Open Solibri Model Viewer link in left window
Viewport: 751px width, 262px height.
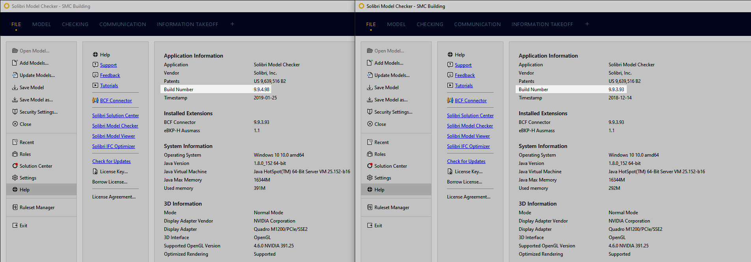[114, 136]
